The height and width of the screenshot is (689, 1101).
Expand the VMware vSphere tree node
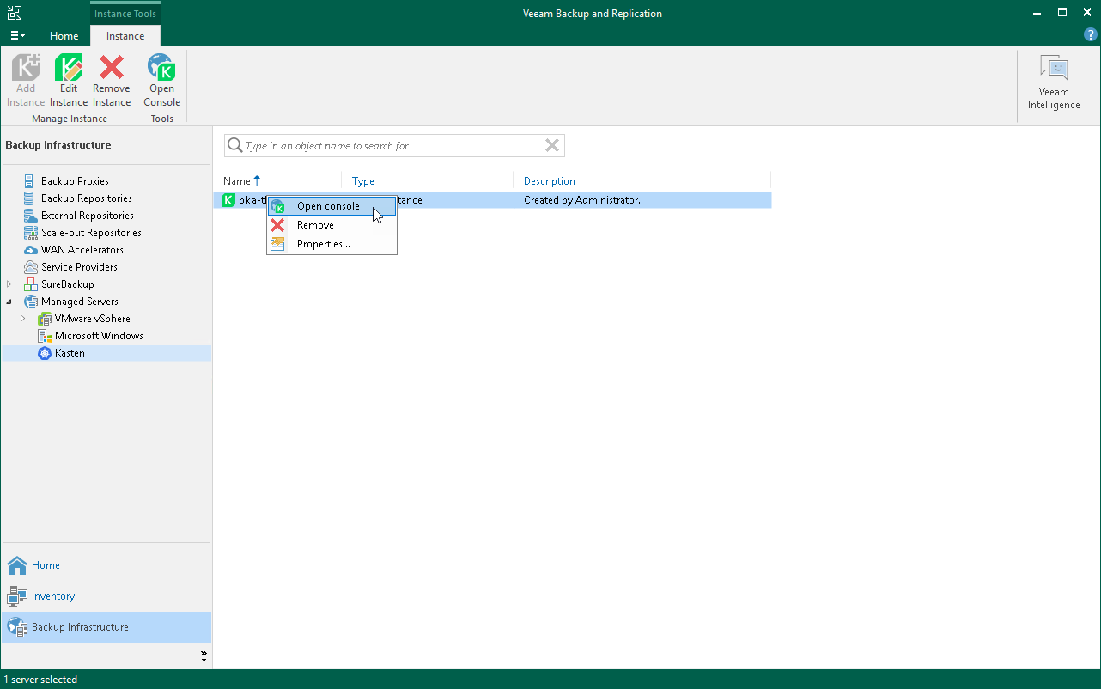click(x=23, y=319)
